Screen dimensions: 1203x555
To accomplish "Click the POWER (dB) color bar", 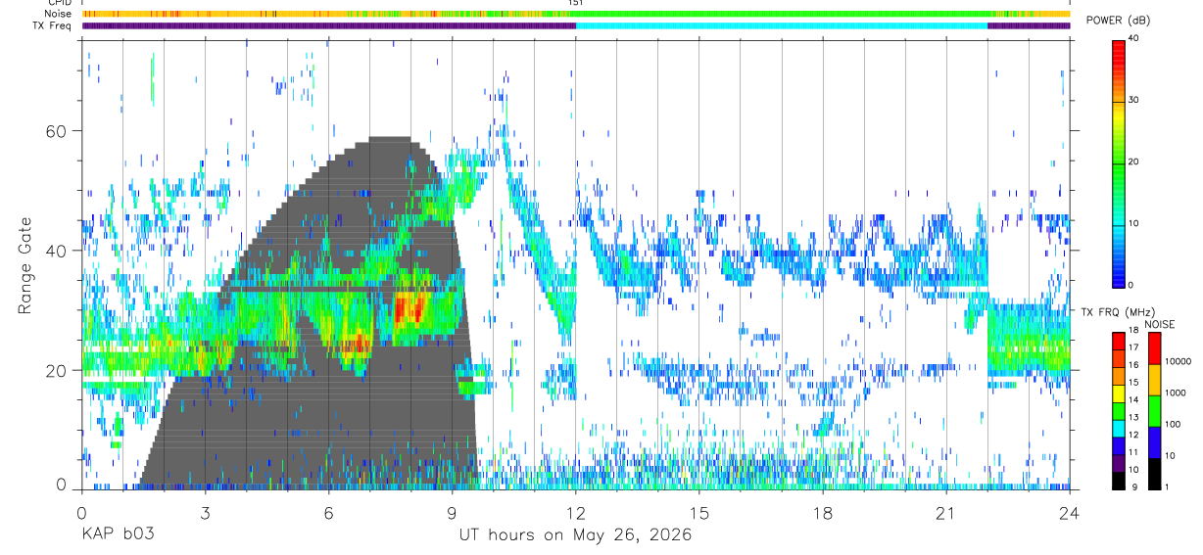I will click(1119, 162).
